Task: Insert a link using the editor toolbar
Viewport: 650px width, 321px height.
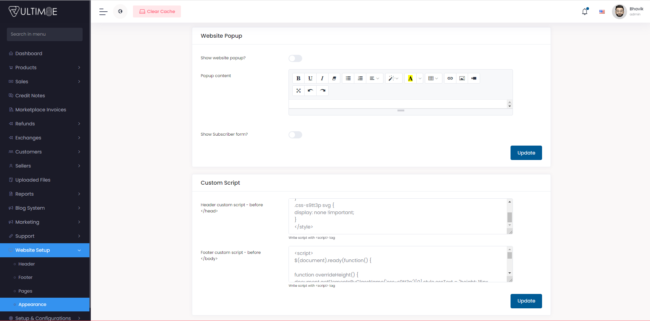Action: [x=450, y=78]
